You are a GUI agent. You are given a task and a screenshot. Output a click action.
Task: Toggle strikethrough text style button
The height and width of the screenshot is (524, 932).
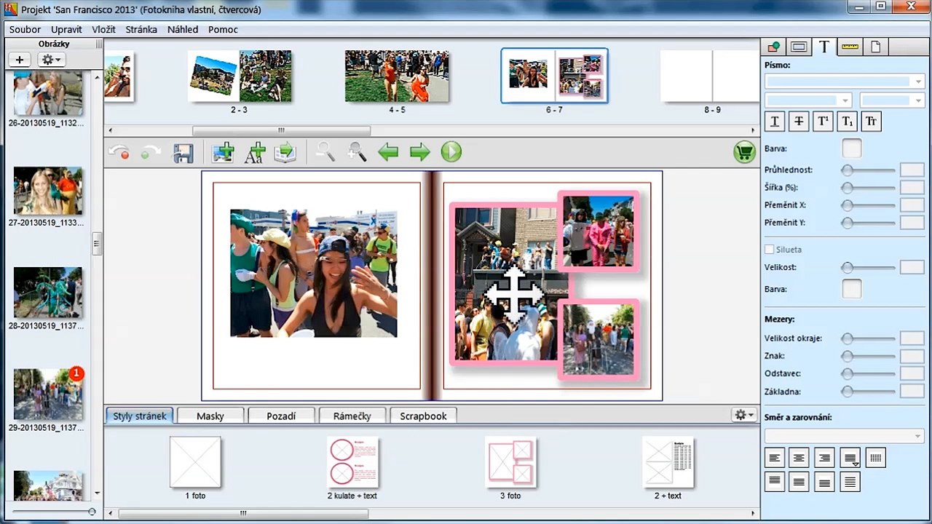[x=799, y=122]
